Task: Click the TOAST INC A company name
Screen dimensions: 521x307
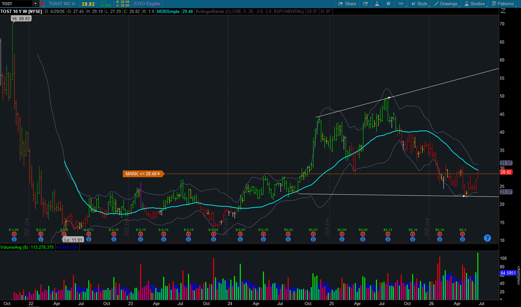Action: click(x=63, y=3)
